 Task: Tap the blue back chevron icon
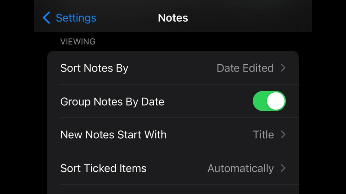coord(46,18)
